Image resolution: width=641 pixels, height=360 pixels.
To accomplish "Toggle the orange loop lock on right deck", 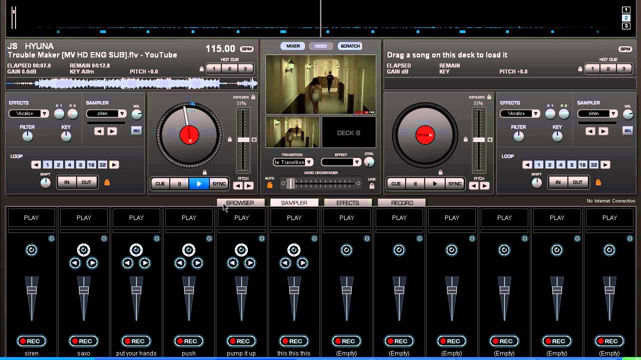I will click(598, 182).
